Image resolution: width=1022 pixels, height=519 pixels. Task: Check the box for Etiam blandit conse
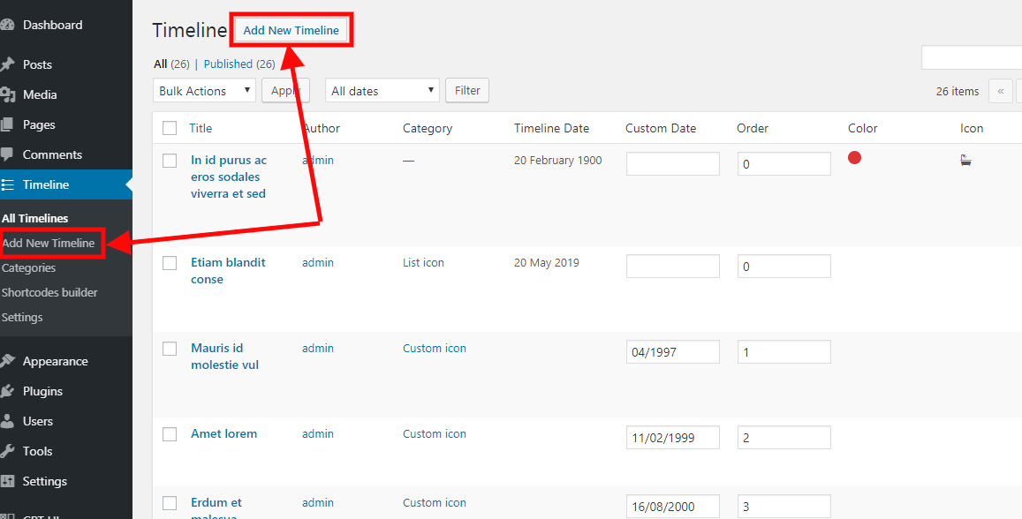pos(170,263)
